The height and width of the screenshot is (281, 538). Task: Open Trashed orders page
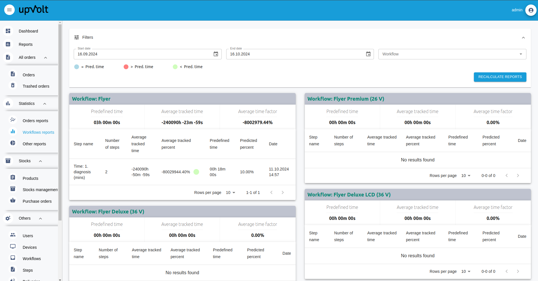coord(36,86)
